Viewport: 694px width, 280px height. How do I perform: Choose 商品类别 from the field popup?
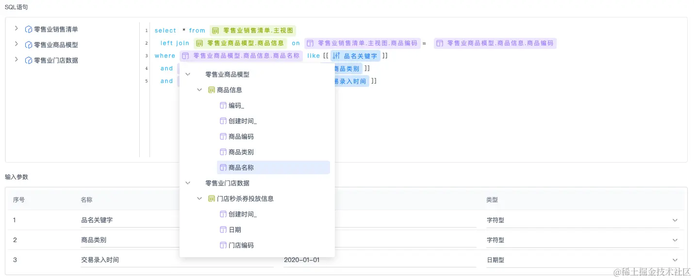tap(273, 152)
